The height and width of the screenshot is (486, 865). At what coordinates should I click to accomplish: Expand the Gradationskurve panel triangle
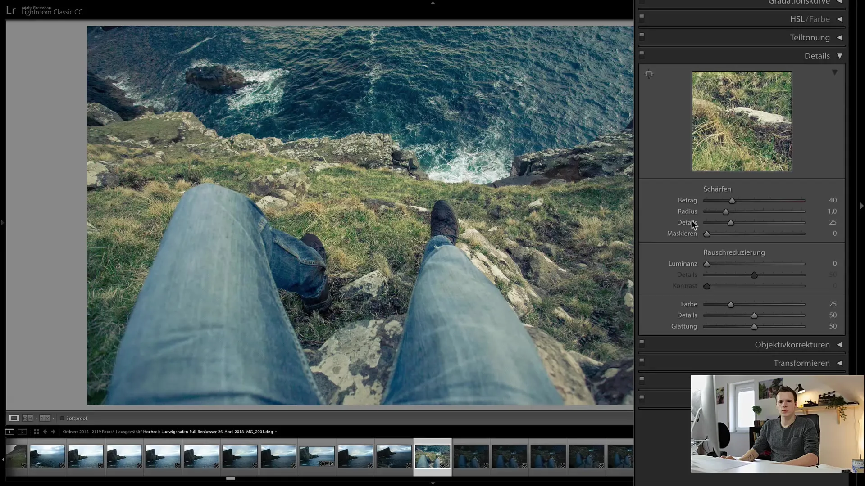[840, 2]
